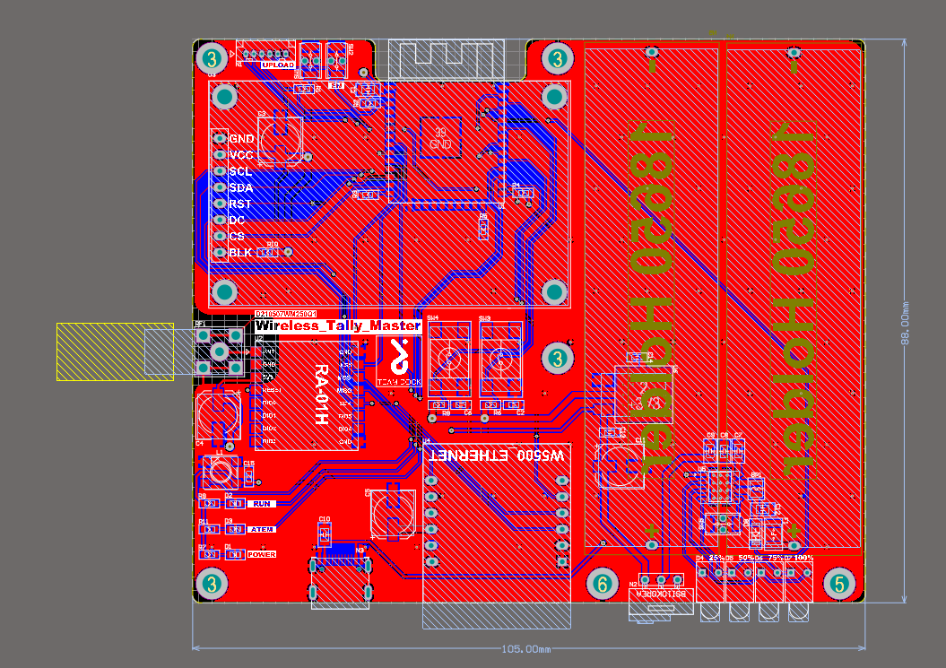Click the RUN LED label
This screenshot has height=668, width=946.
click(x=262, y=504)
